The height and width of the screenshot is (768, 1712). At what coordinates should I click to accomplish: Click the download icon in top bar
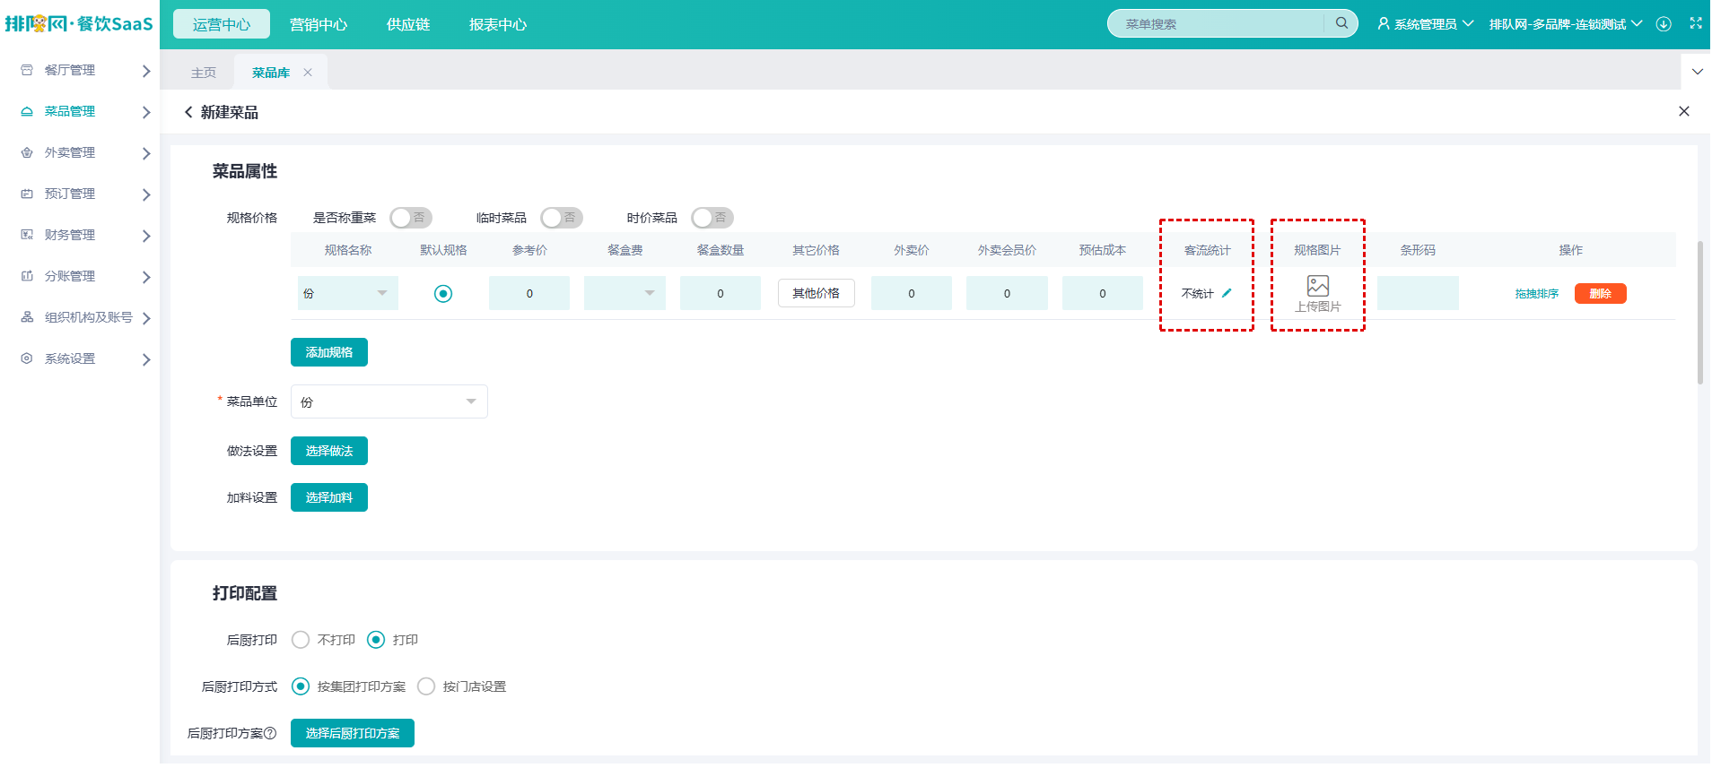(1664, 24)
